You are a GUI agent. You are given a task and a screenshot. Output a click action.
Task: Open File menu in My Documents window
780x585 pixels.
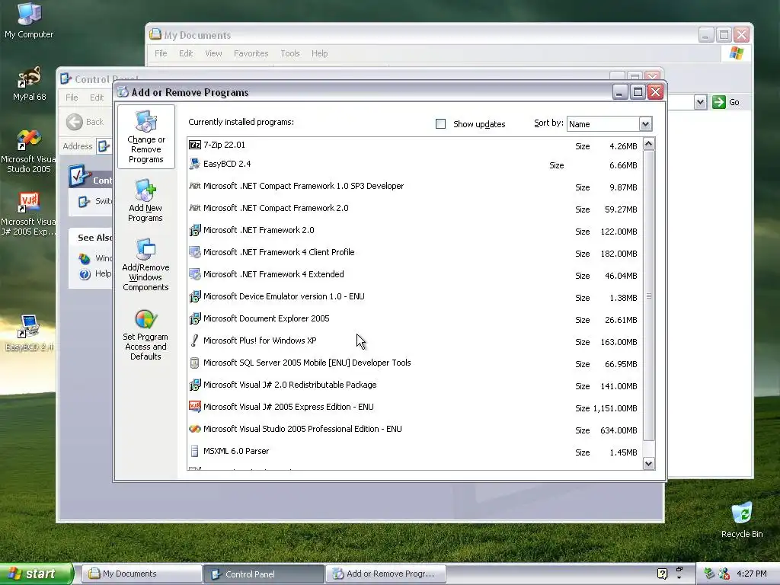161,53
